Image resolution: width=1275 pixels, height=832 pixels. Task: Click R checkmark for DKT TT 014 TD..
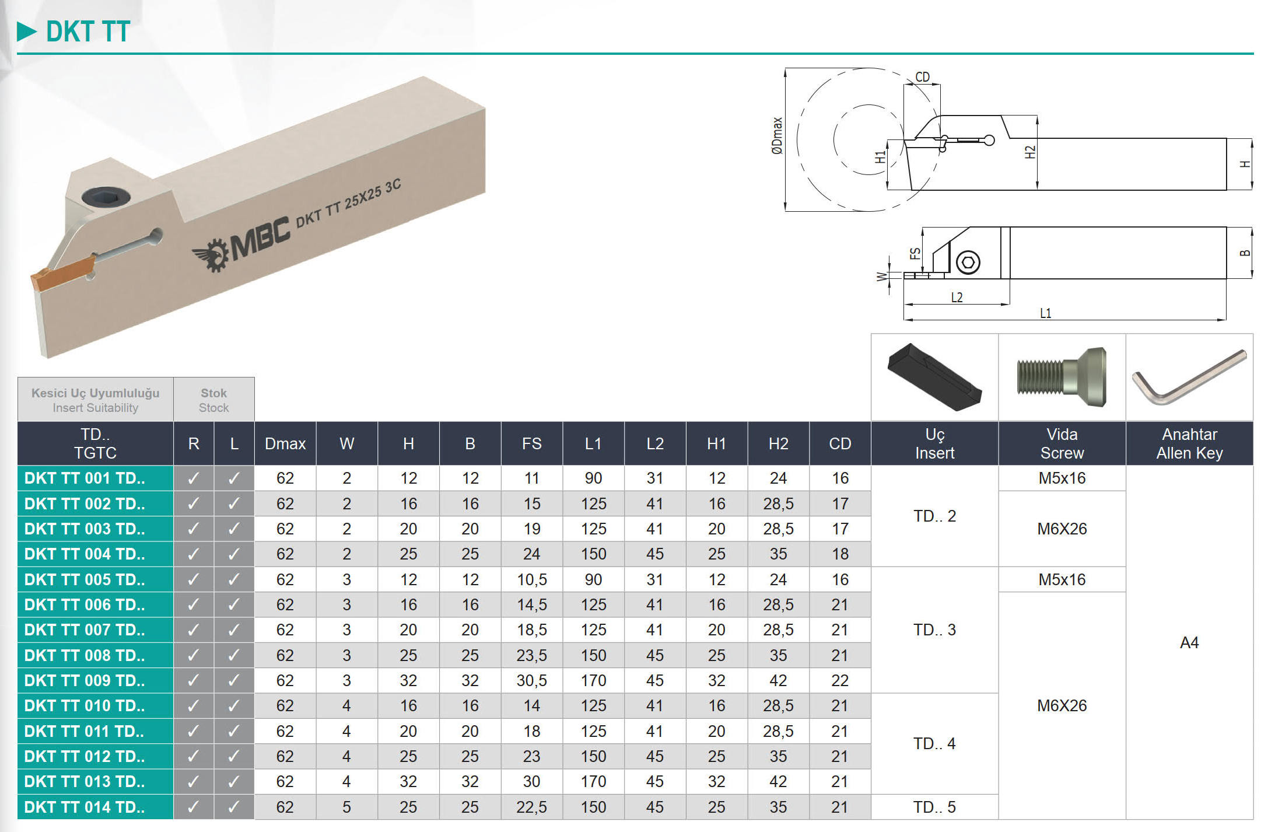click(194, 807)
